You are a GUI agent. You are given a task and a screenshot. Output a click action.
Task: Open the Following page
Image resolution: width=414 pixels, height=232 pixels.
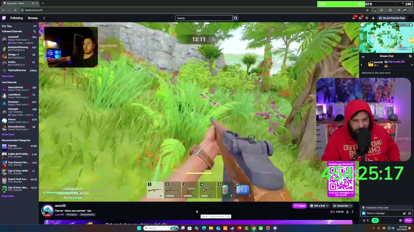16,18
